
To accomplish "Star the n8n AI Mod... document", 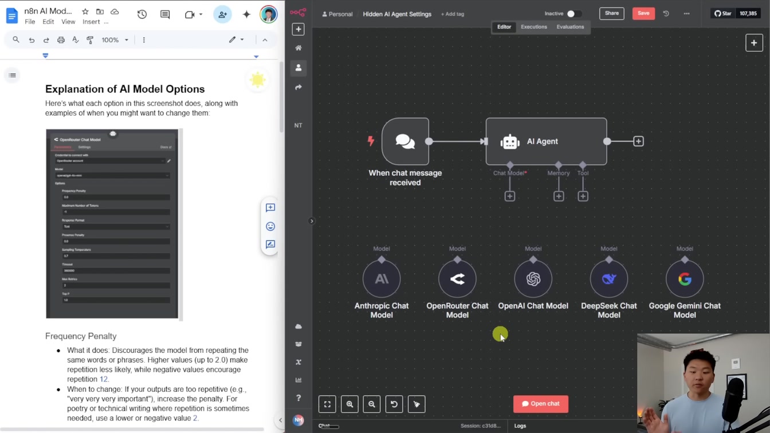I will pyautogui.click(x=85, y=11).
